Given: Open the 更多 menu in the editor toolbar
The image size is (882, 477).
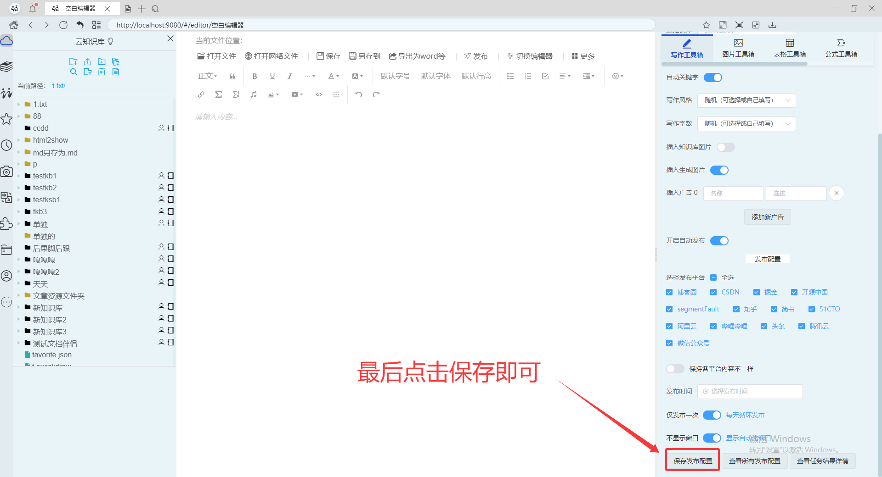Looking at the screenshot, I should tap(582, 56).
